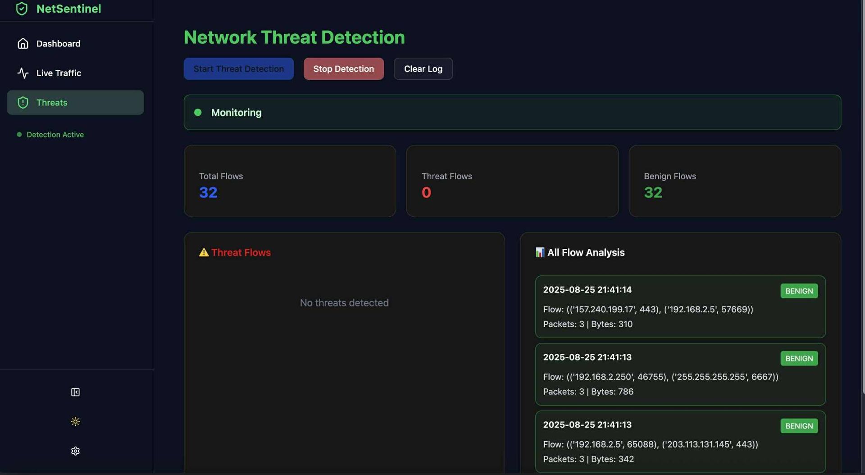The image size is (865, 475).
Task: Click Packets: 3 | Bytes: 342 text
Action: (588, 459)
